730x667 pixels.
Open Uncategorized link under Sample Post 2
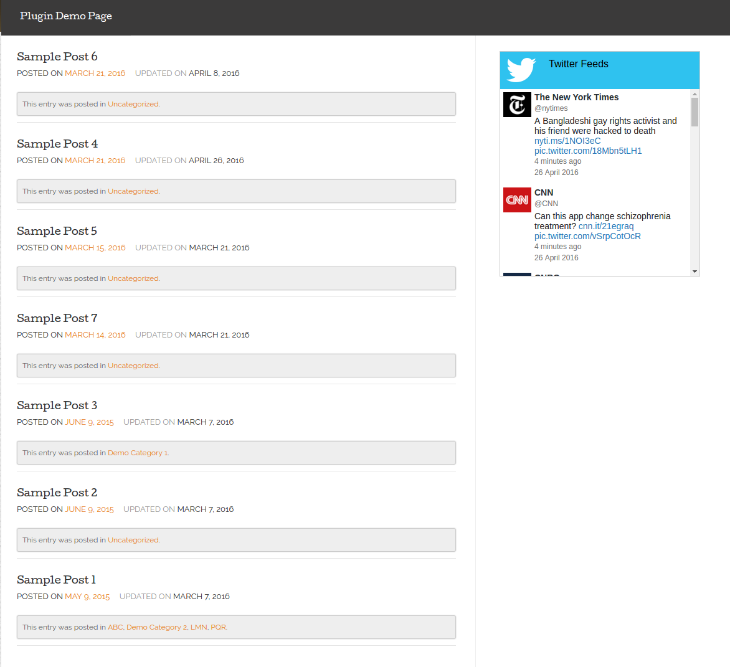[x=133, y=540]
